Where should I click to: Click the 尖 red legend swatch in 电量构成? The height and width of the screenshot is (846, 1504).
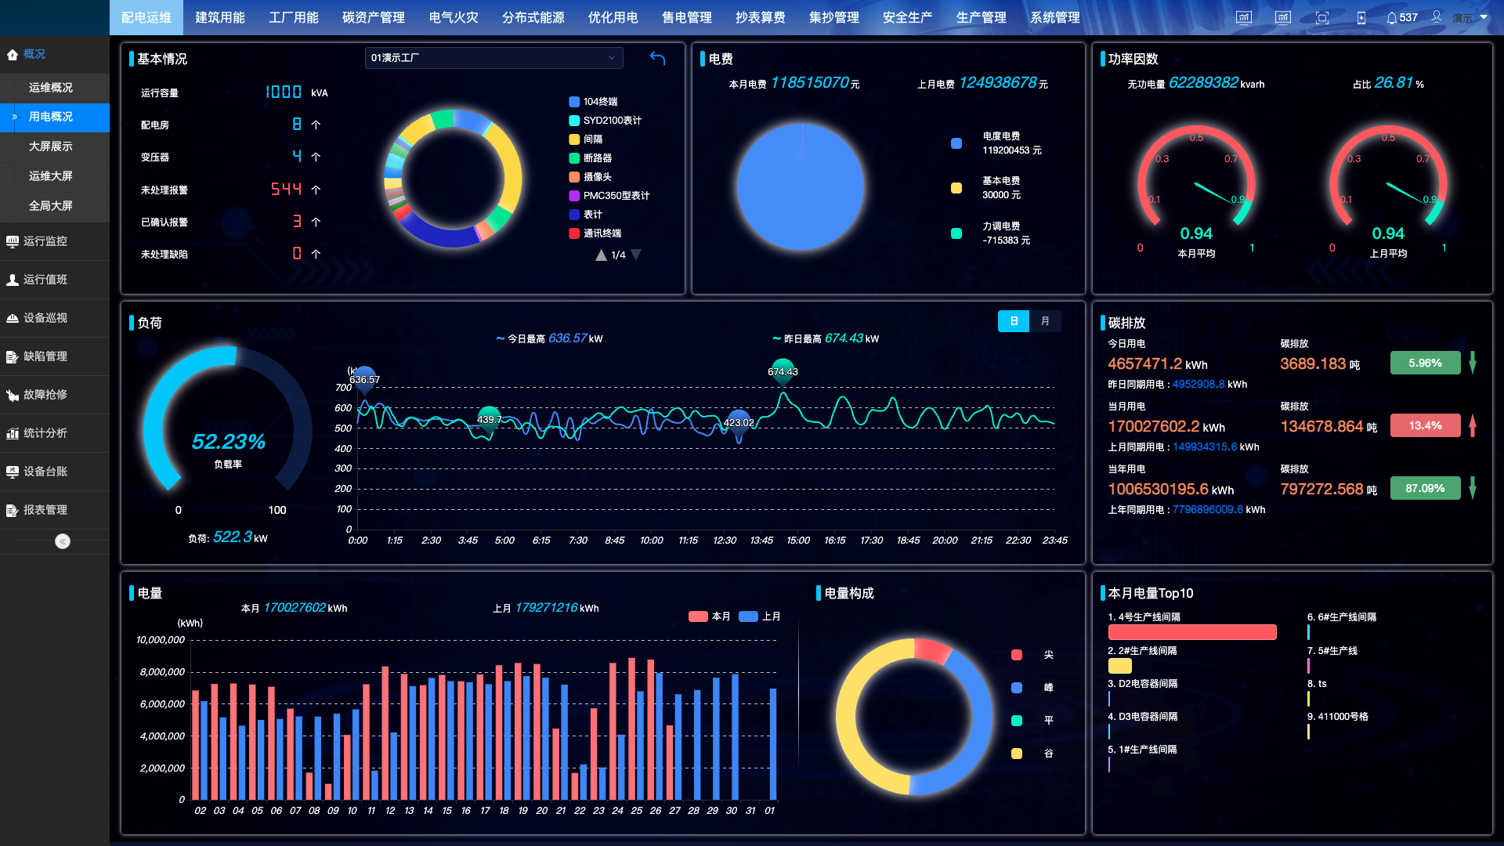(x=1017, y=655)
